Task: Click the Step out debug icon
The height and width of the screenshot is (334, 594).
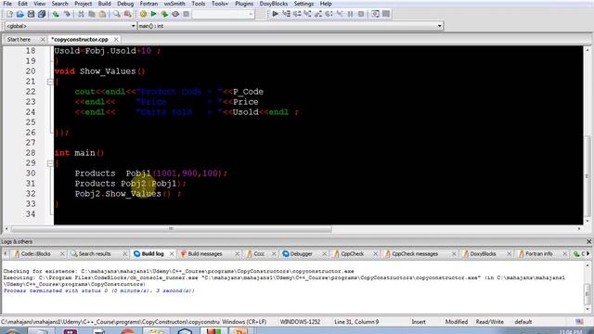Action: coord(318,14)
